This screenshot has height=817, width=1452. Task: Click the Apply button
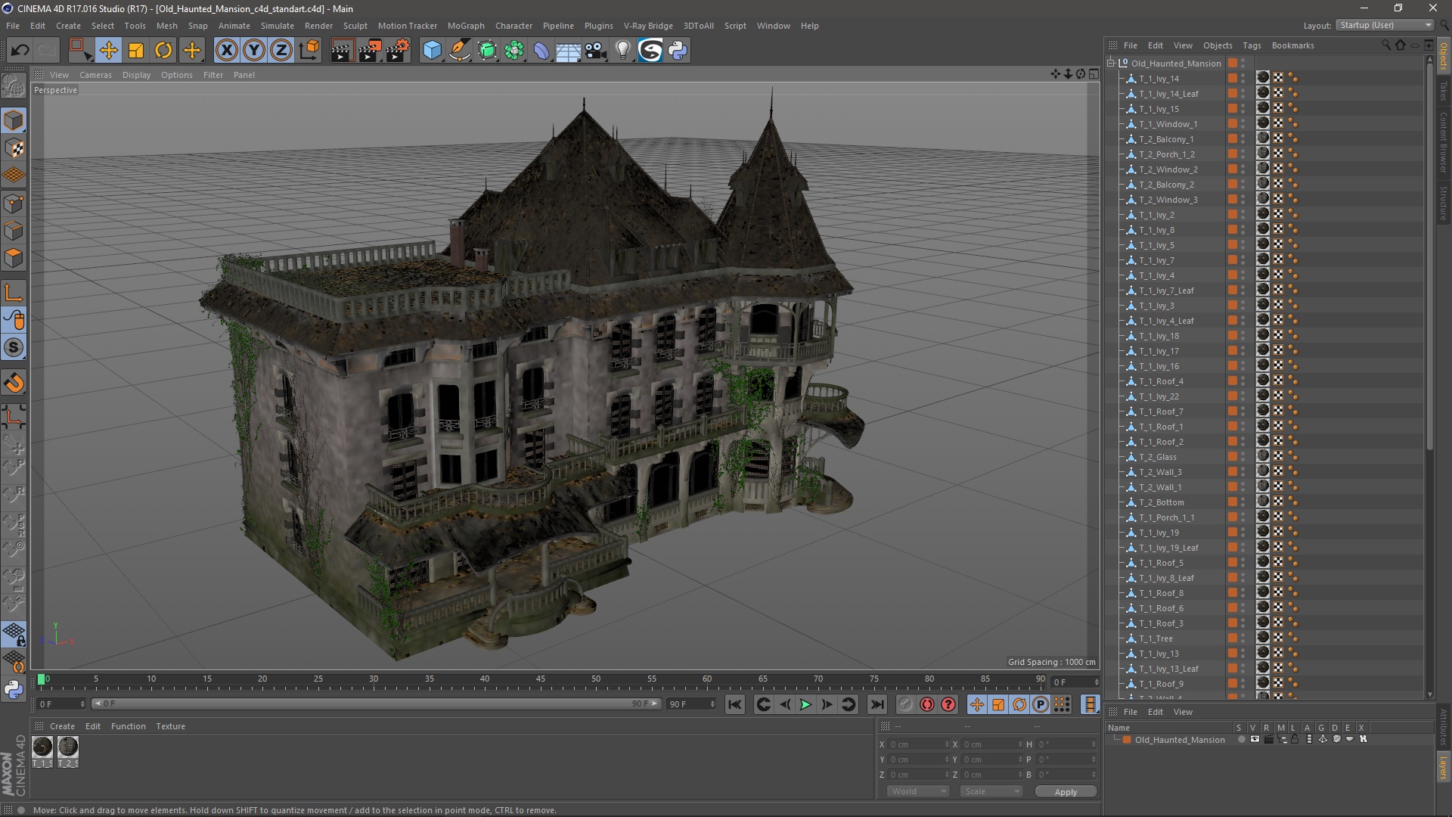[1066, 792]
